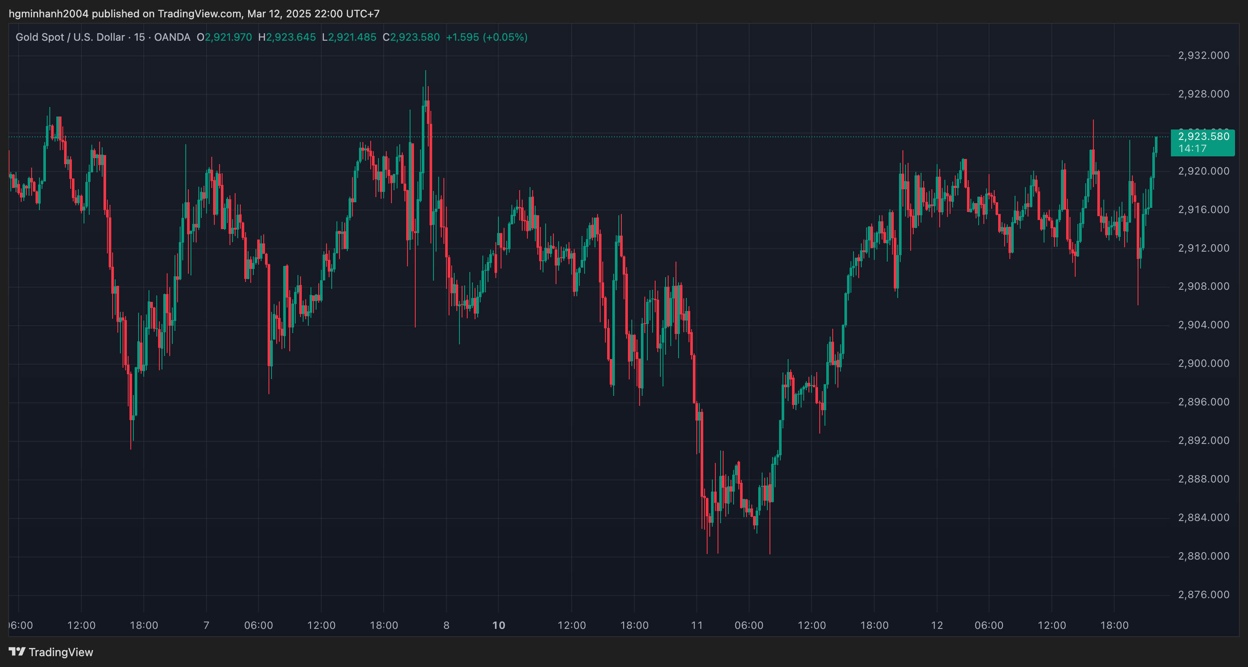Click the 2,884.000 price axis label
This screenshot has width=1248, height=667.
tap(1203, 518)
